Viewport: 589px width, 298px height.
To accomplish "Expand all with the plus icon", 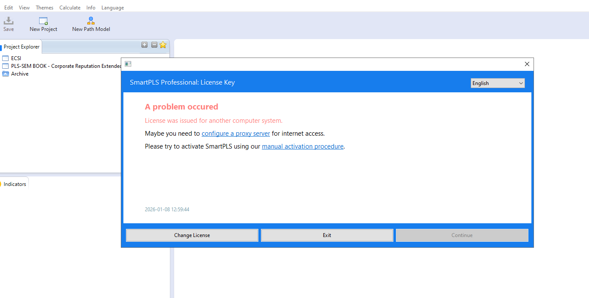I will (144, 45).
